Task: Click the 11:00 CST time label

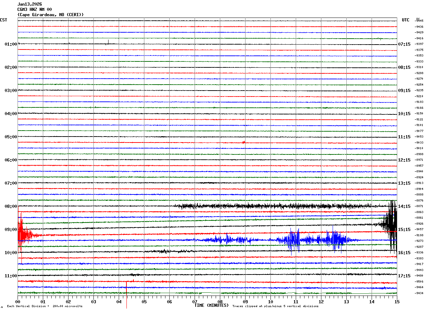Action: (x=11, y=276)
